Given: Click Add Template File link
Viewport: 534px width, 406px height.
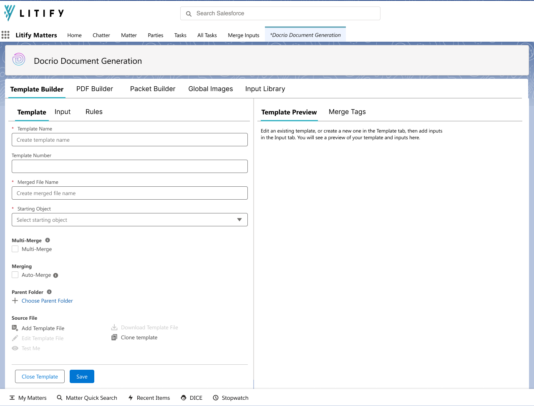Looking at the screenshot, I should click(43, 328).
